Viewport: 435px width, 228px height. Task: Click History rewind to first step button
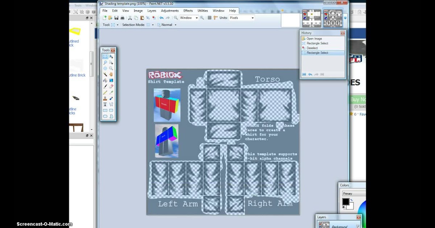[x=304, y=74]
